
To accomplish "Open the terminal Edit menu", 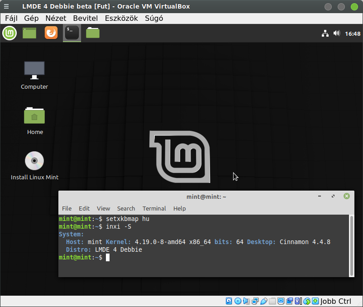I will point(84,209).
